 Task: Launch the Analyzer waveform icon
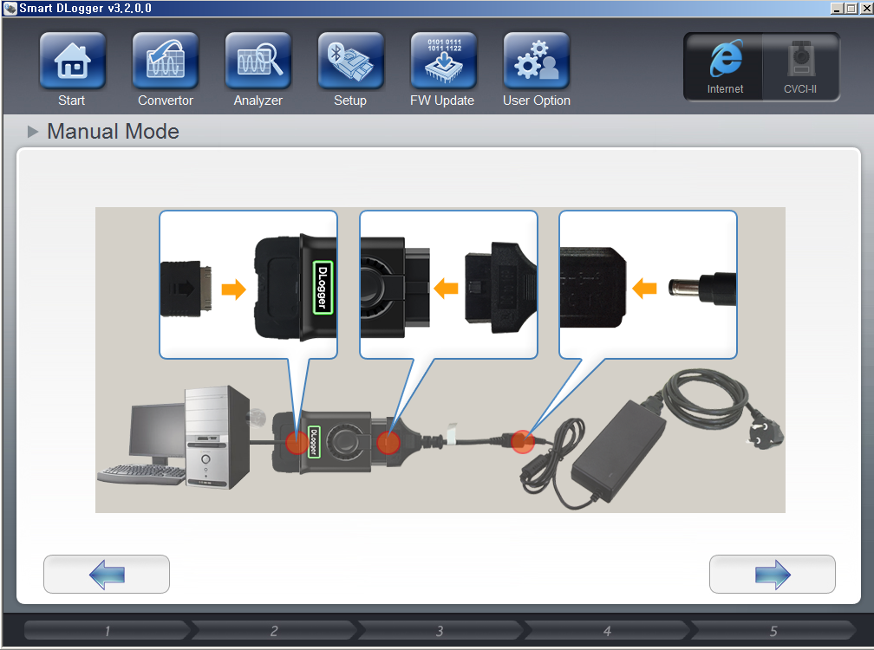(258, 60)
